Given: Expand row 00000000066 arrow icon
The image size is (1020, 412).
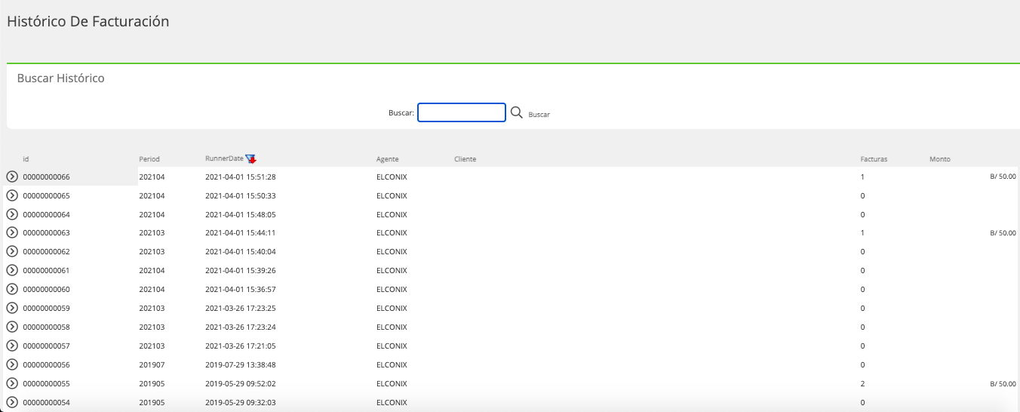Looking at the screenshot, I should coord(12,177).
